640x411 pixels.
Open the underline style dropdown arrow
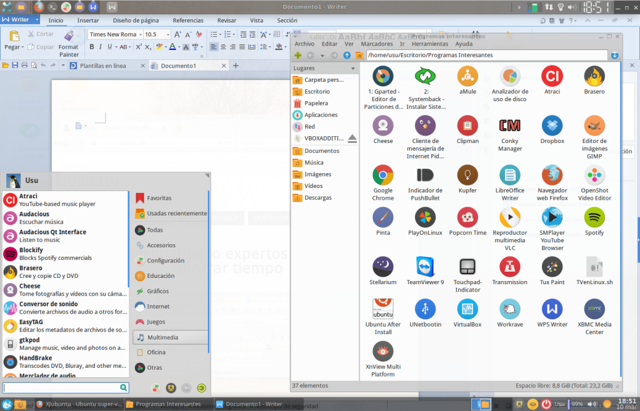(x=116, y=47)
